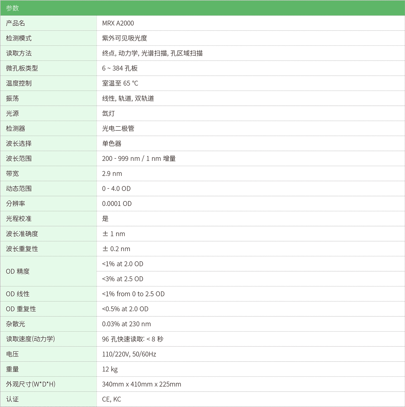Select the OD 线性 label

[x=18, y=294]
